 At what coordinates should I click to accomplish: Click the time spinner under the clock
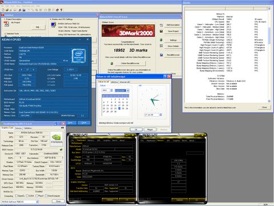tap(160, 114)
